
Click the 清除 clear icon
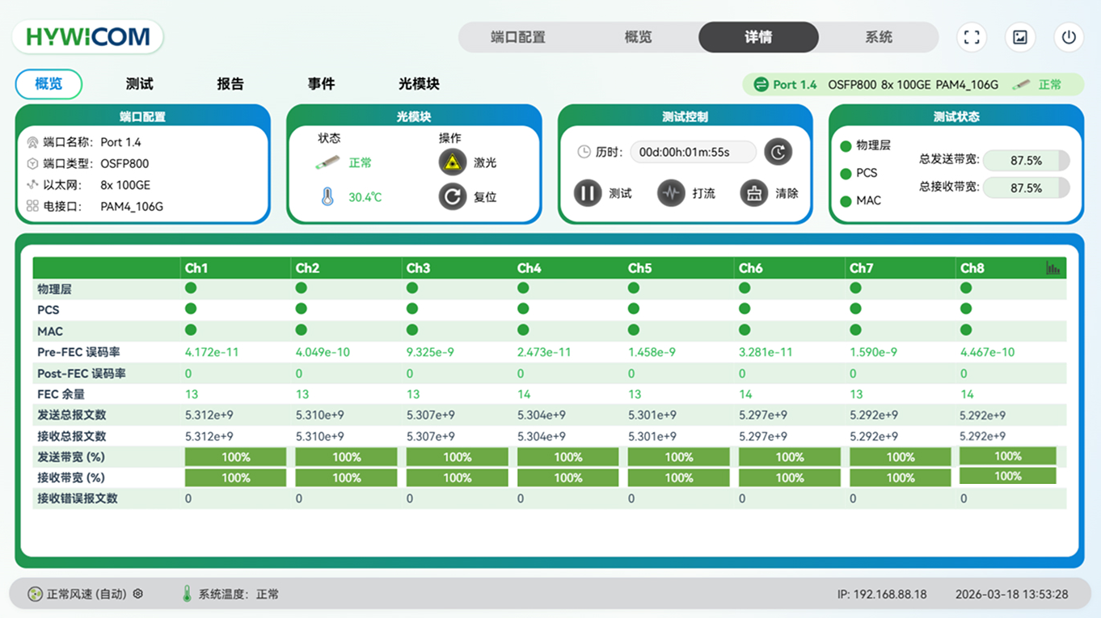753,193
